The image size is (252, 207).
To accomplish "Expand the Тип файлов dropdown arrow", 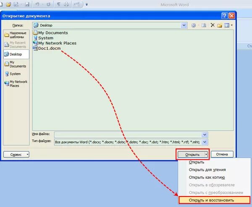I will [x=205, y=142].
